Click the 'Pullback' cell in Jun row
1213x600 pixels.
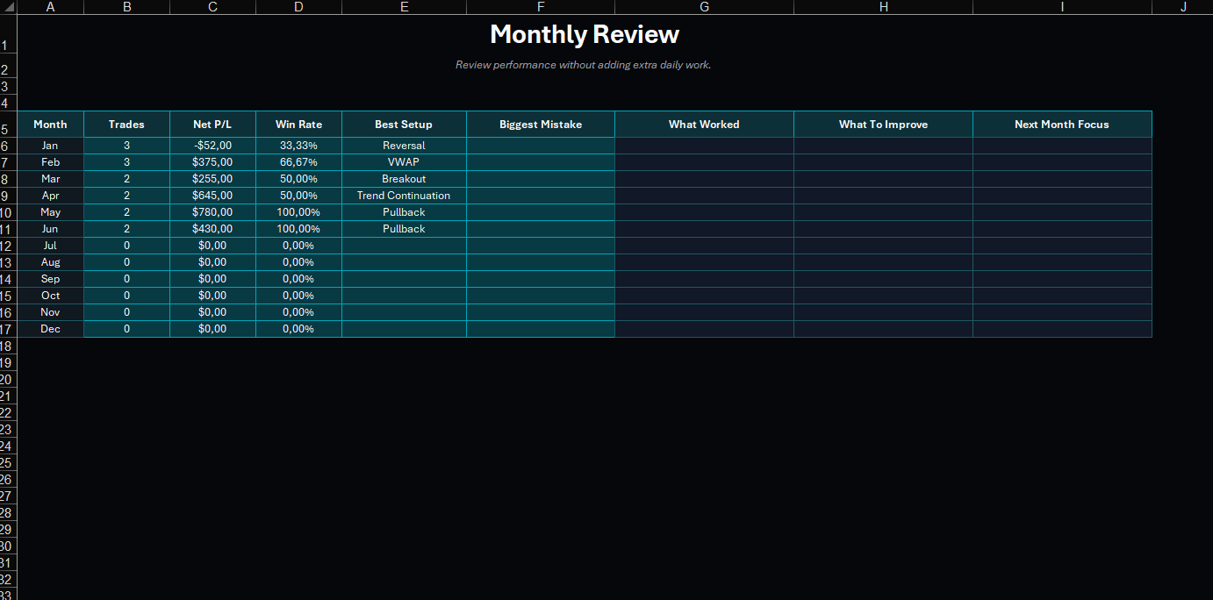point(404,229)
